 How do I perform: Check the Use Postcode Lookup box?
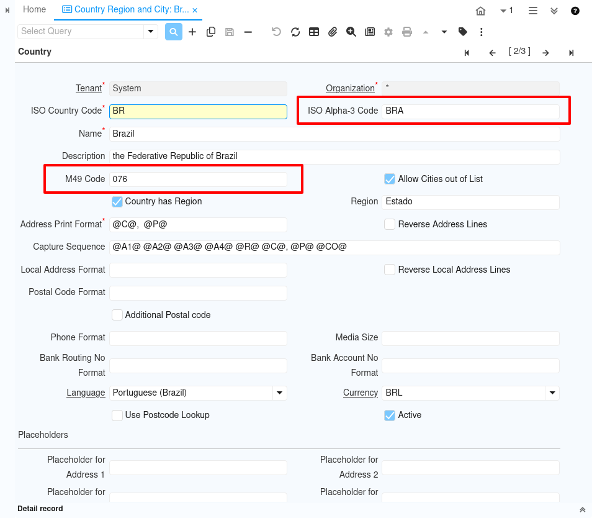pyautogui.click(x=117, y=415)
